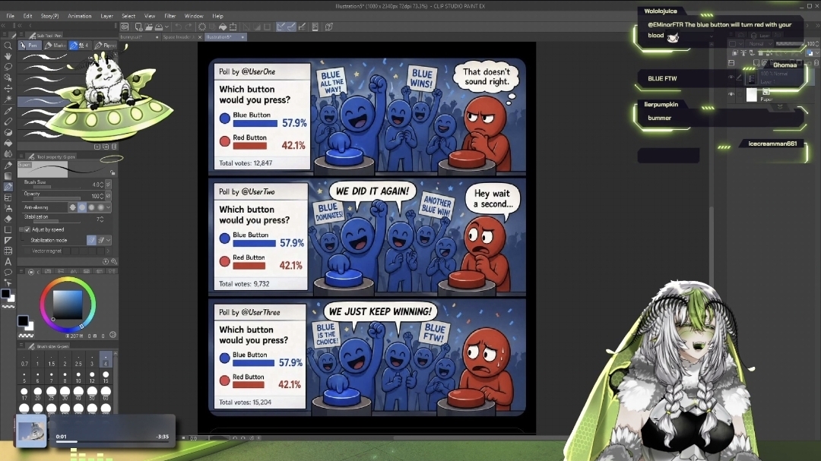The image size is (821, 461).
Task: Open the Opacity dynamics button
Action: pos(109,196)
